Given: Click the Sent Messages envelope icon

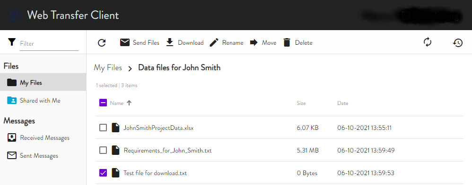Looking at the screenshot, I should 12,156.
